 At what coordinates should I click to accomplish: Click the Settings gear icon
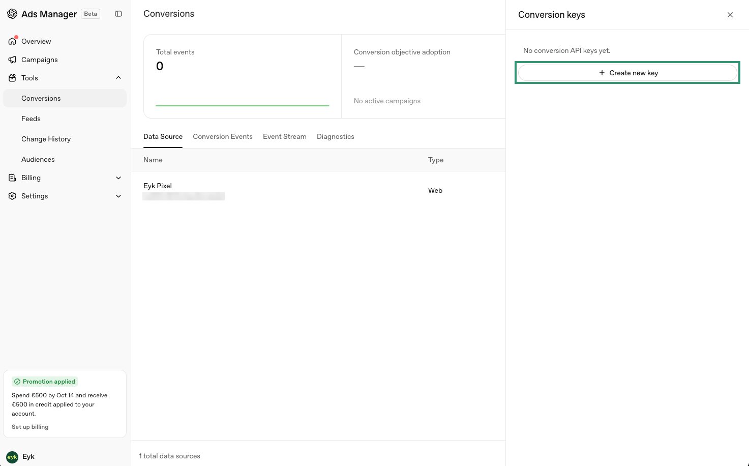click(x=12, y=196)
